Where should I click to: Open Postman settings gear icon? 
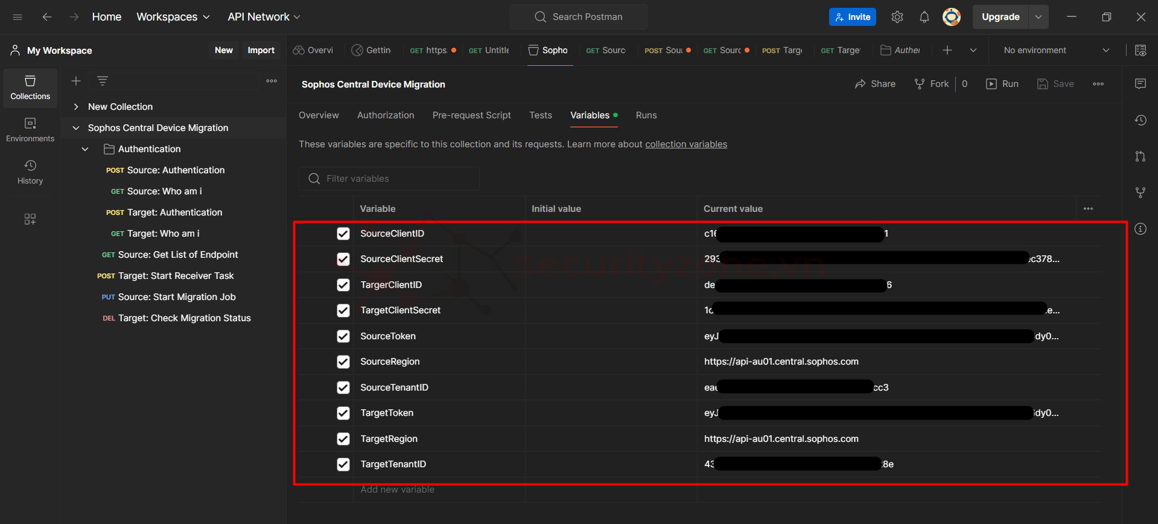pos(897,17)
